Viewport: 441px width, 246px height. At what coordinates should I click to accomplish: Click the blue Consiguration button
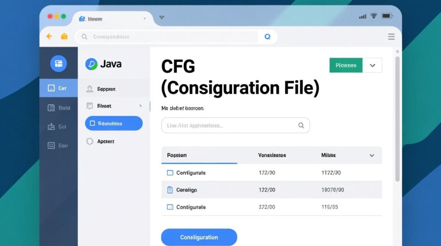pyautogui.click(x=199, y=237)
